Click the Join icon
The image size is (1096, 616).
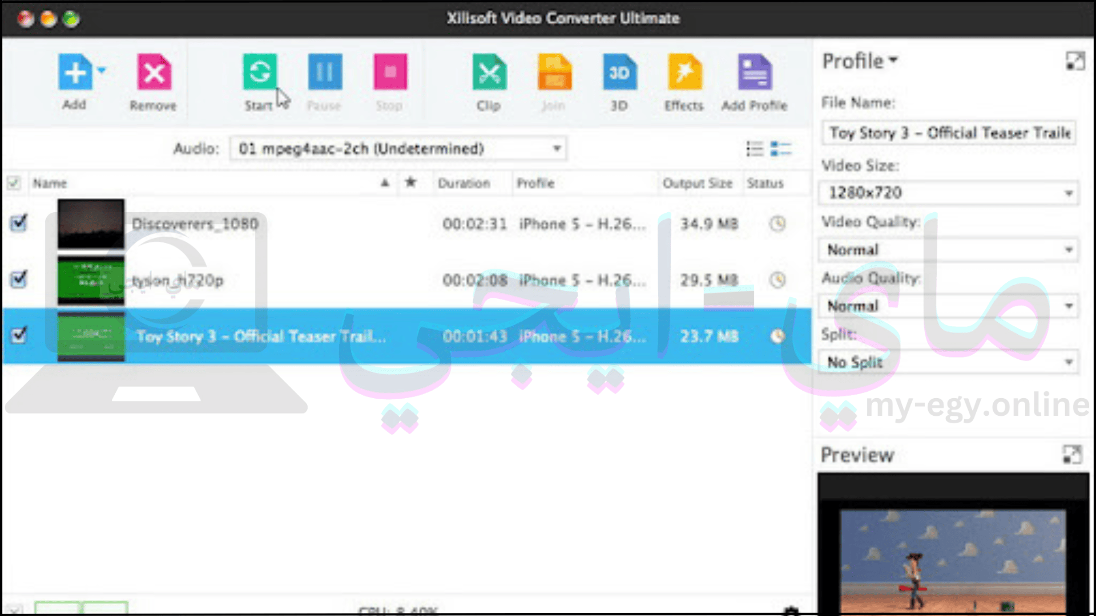click(554, 72)
